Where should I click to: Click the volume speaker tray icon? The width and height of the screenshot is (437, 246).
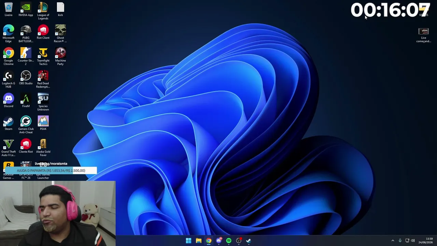(413, 241)
